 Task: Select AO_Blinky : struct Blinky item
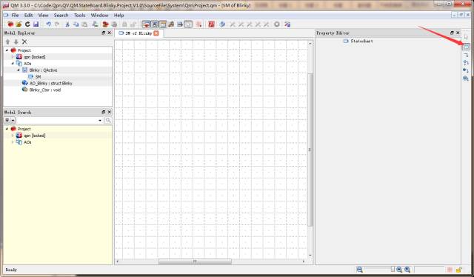[x=51, y=83]
